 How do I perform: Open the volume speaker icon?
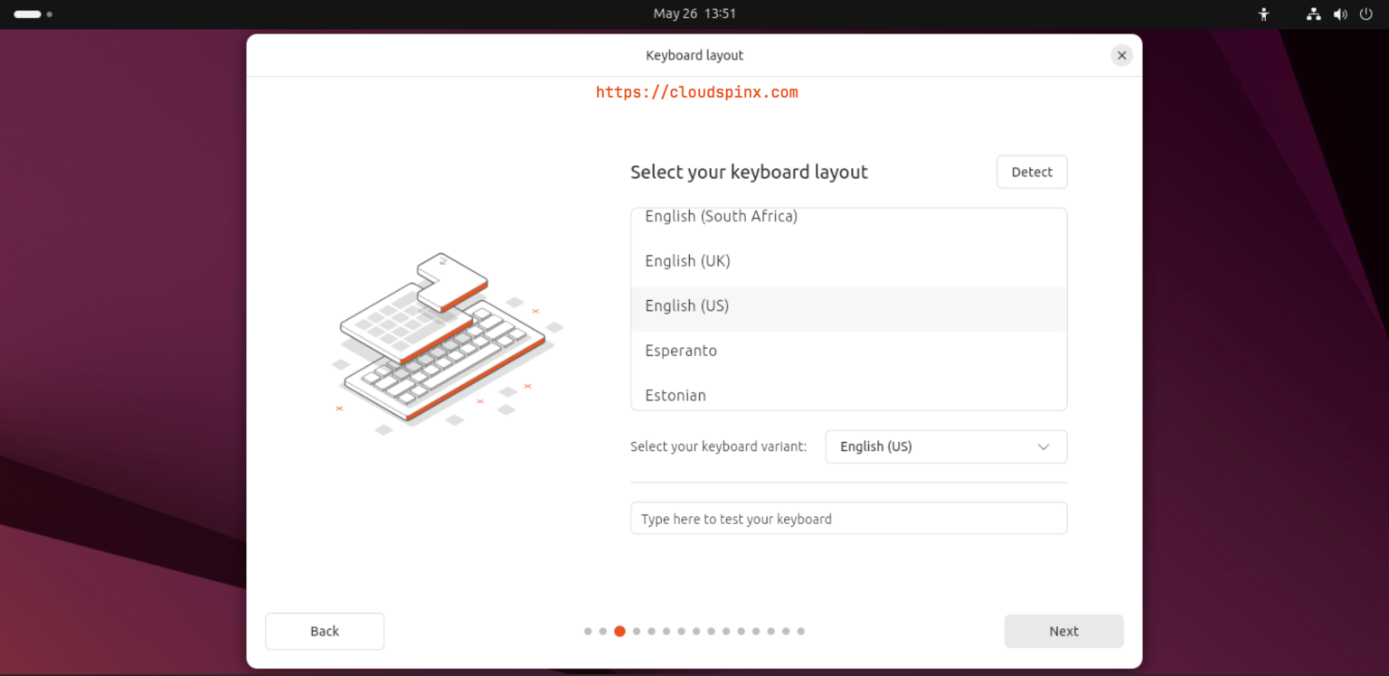tap(1340, 14)
